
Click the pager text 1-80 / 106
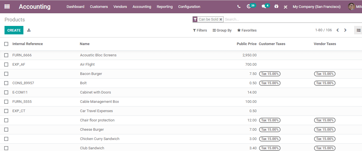(x=323, y=30)
